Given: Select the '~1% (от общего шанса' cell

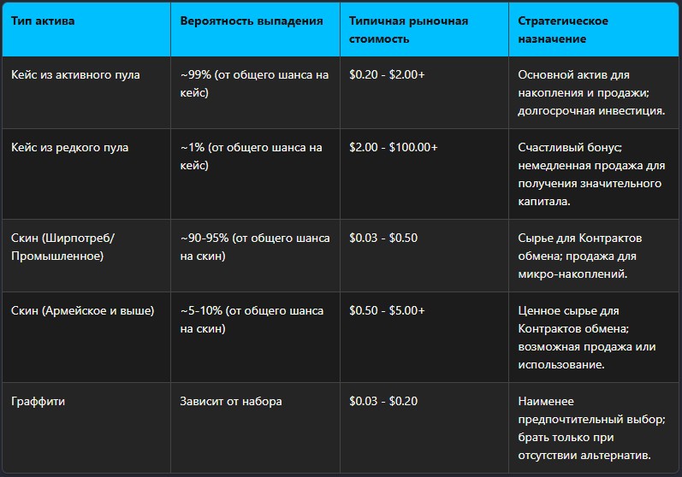Looking at the screenshot, I should point(255,174).
